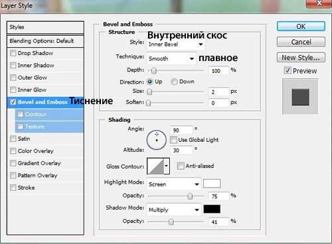The width and height of the screenshot is (332, 244).
Task: Click the Soften slider handle
Action: click(x=148, y=103)
